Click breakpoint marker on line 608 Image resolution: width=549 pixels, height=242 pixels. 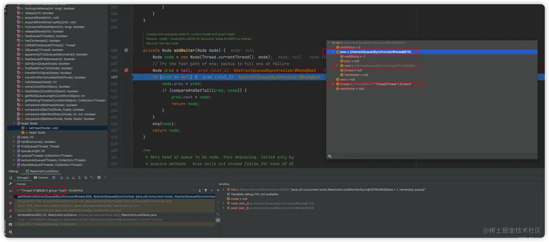(x=126, y=70)
